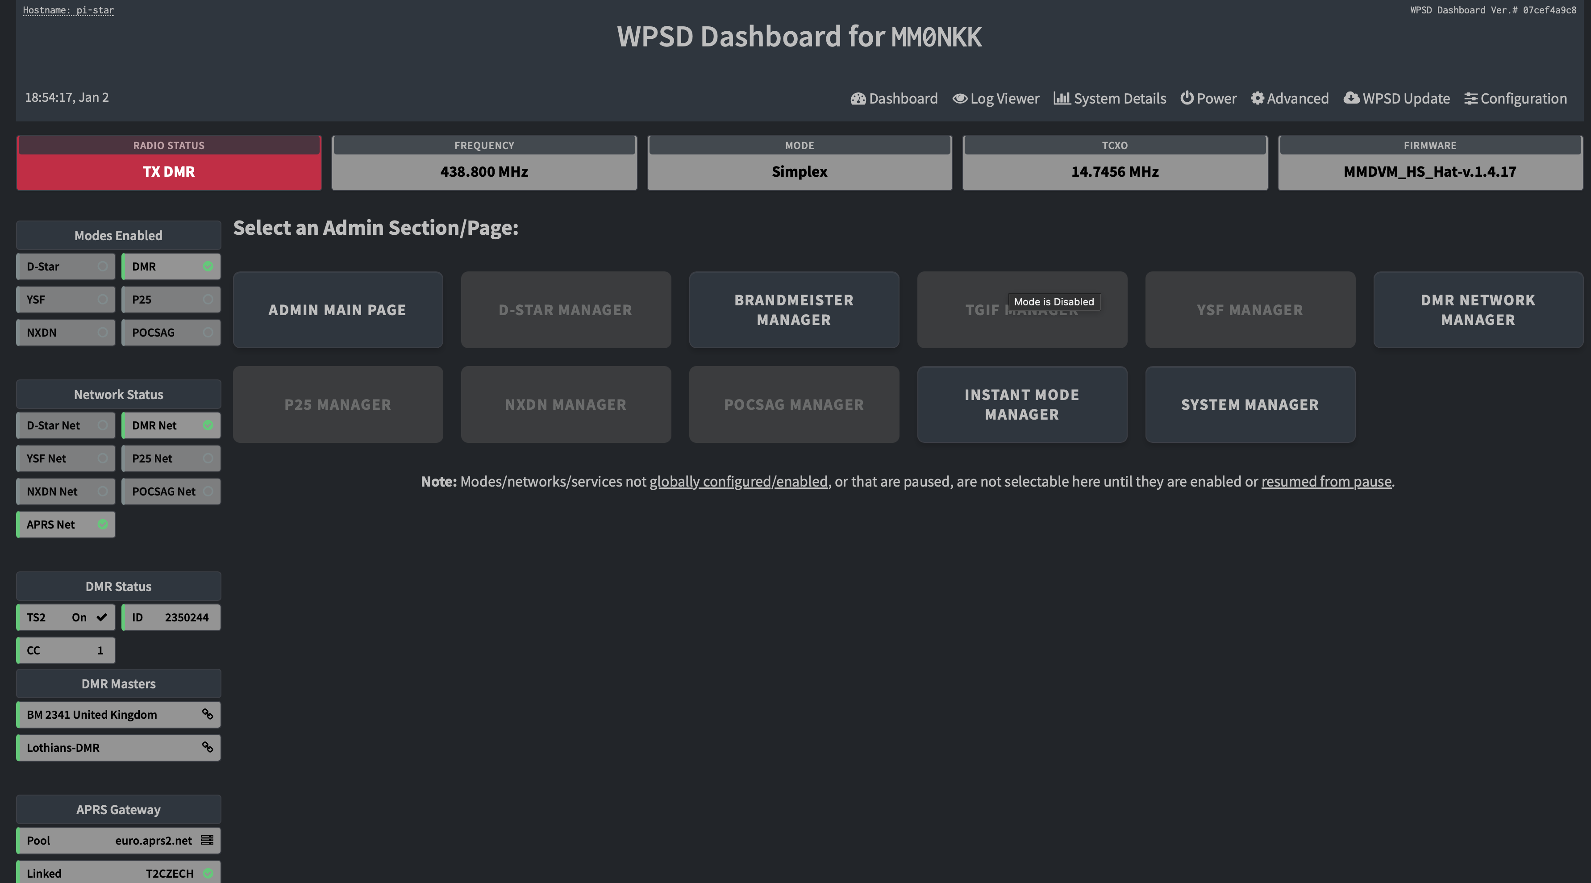Open the Admin Main Page button

[338, 310]
